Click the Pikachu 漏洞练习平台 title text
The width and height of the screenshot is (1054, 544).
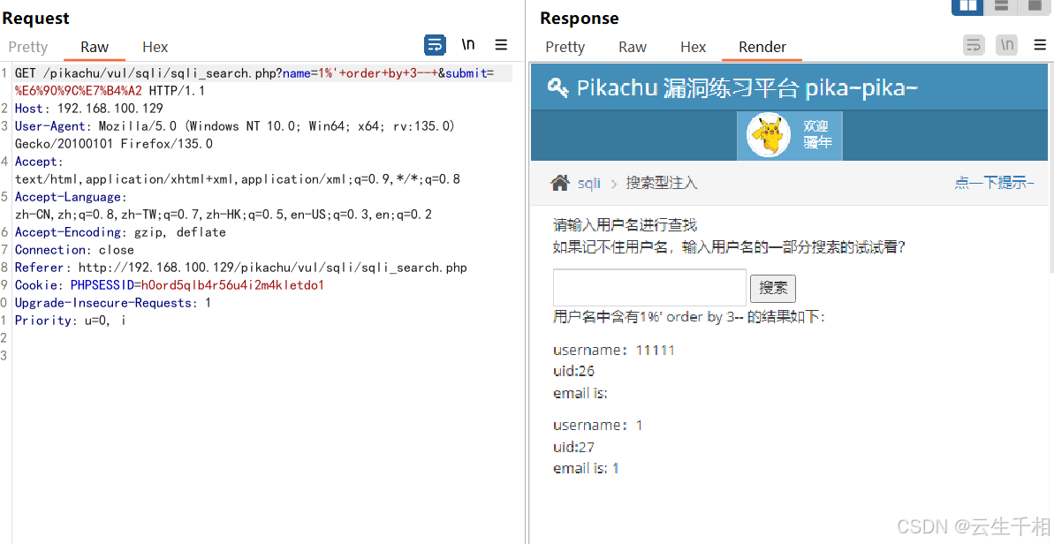pos(747,87)
